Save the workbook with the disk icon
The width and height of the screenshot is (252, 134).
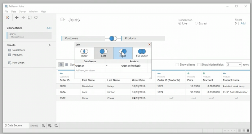coord(30,18)
